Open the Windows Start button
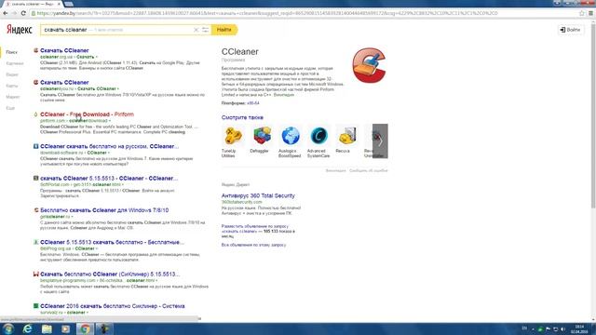The height and width of the screenshot is (335, 596). click(8, 328)
